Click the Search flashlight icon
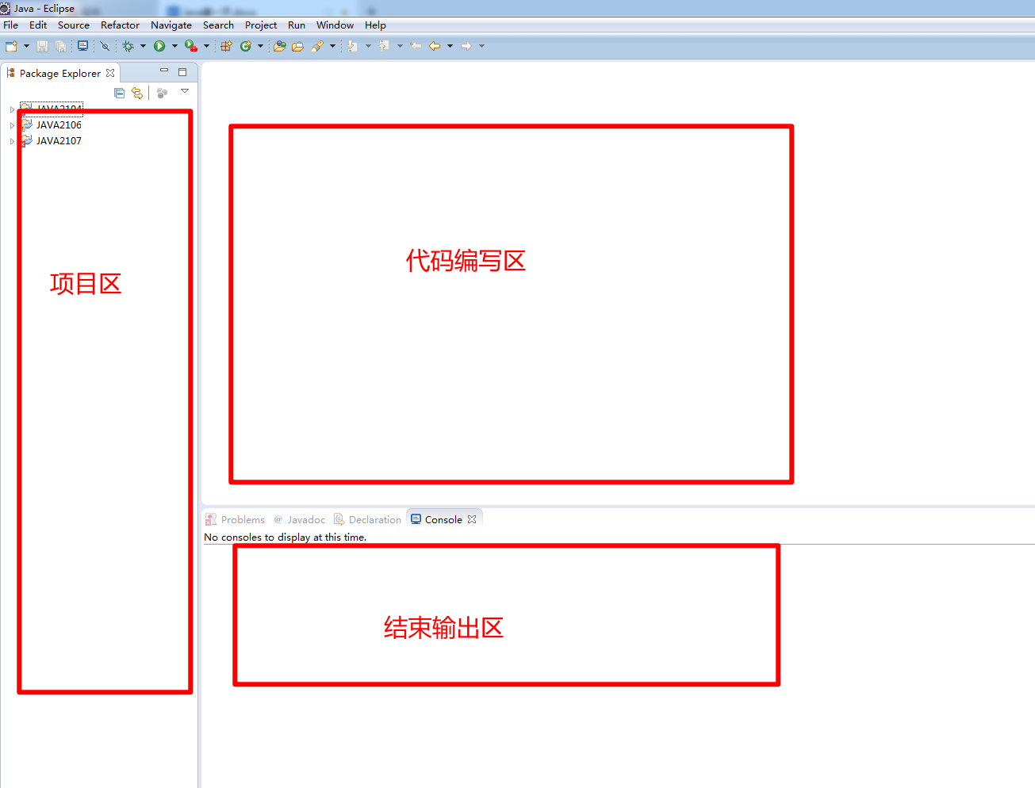The image size is (1035, 788). click(x=317, y=46)
